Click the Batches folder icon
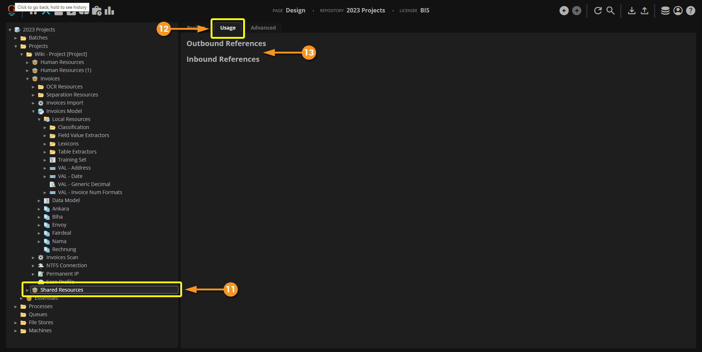Viewport: 702px width, 352px height. pos(23,38)
